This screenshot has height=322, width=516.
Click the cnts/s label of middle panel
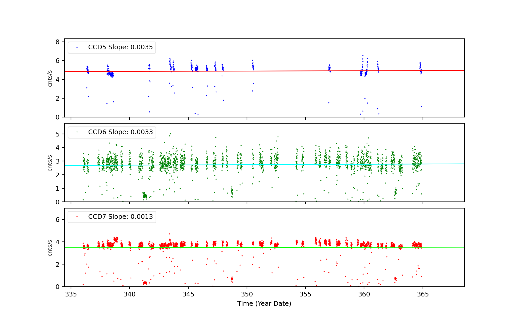(50, 163)
